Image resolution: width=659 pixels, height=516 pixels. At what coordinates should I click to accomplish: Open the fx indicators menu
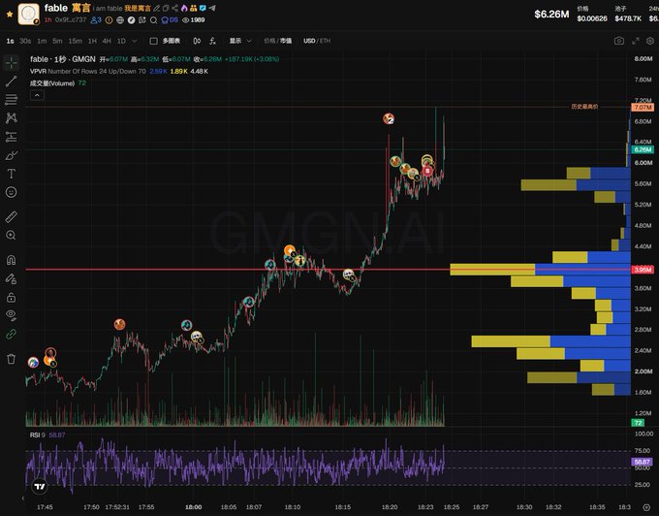point(212,41)
